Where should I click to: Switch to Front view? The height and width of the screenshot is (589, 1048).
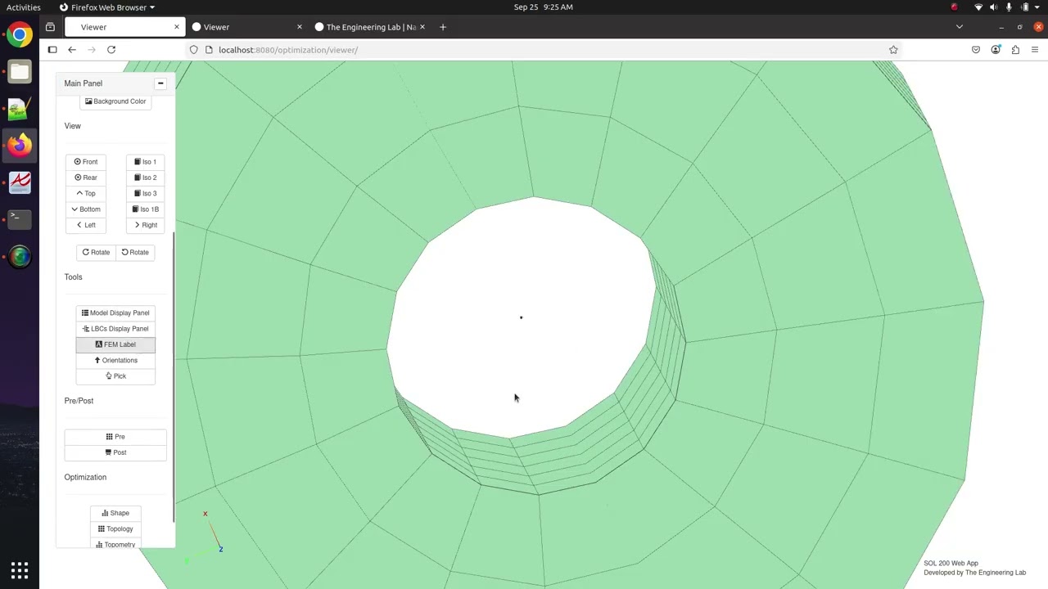point(86,162)
